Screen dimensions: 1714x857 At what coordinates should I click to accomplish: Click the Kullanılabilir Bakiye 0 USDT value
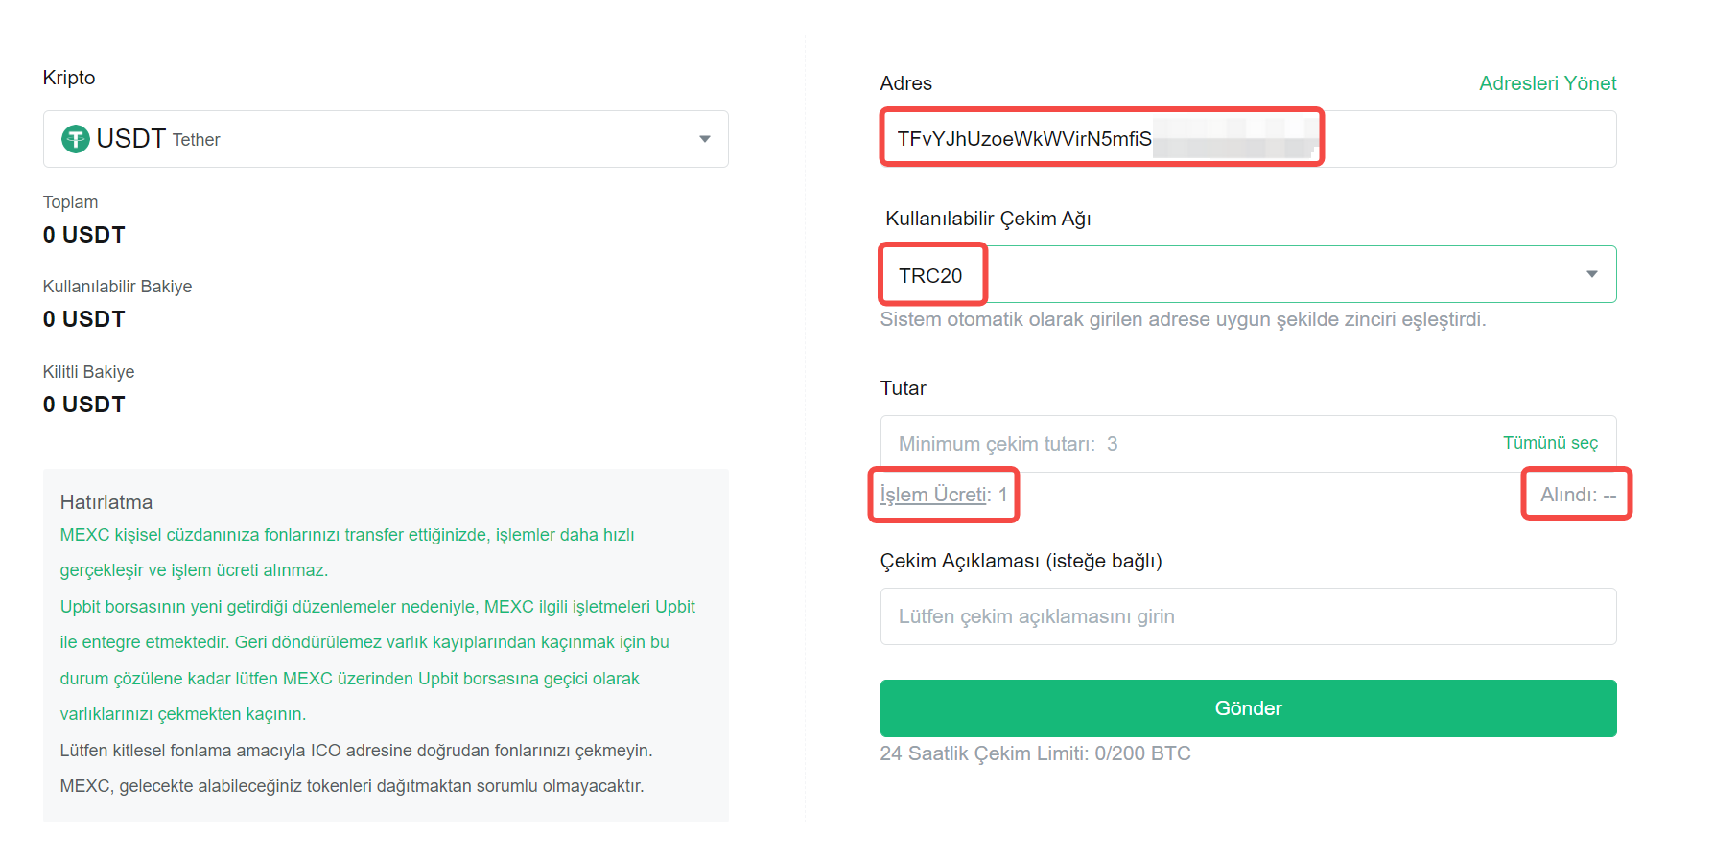tap(84, 319)
